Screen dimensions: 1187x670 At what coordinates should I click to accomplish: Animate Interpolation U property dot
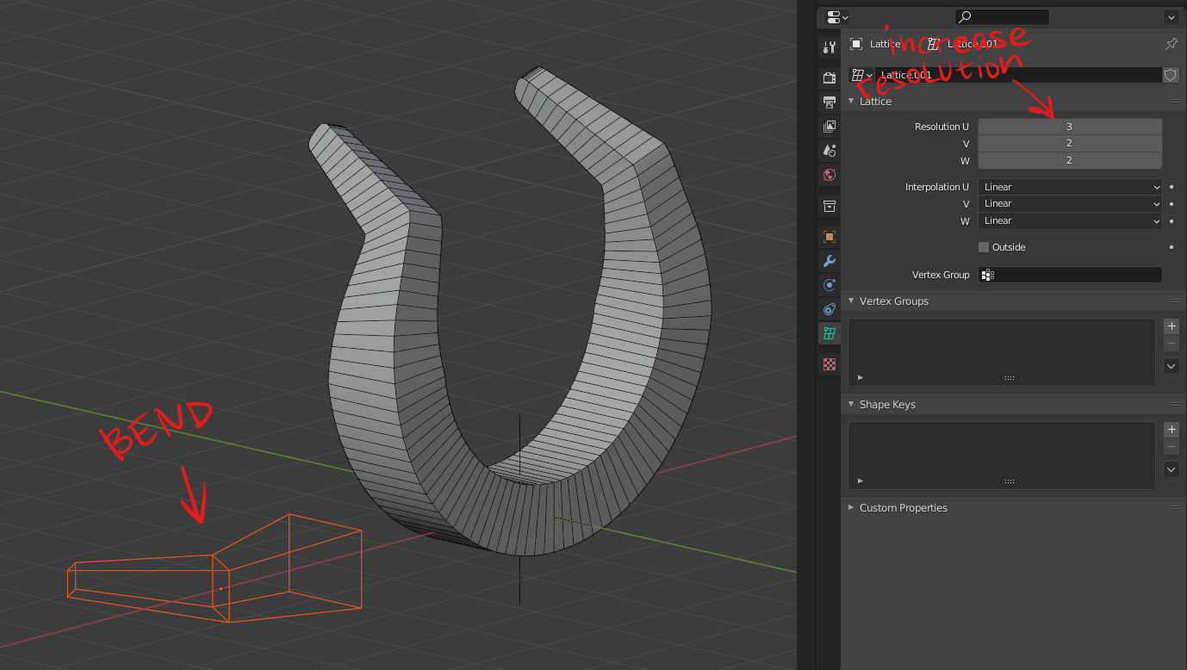click(1172, 187)
